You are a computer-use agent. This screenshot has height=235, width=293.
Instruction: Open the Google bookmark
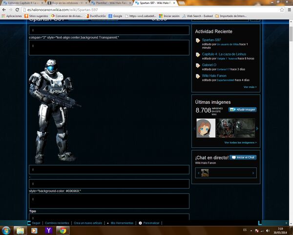115,16
